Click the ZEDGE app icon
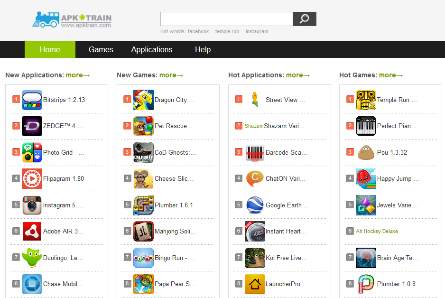Screen dimensions: 445x298 [32, 126]
